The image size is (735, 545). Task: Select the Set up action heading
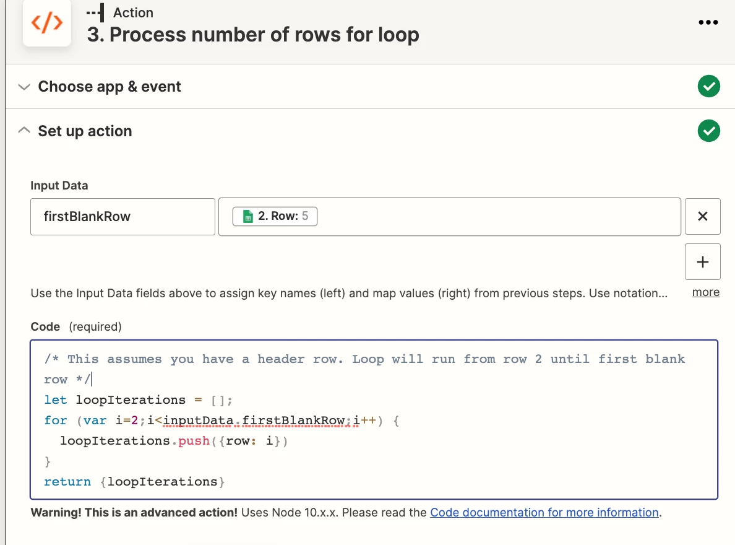pyautogui.click(x=85, y=131)
